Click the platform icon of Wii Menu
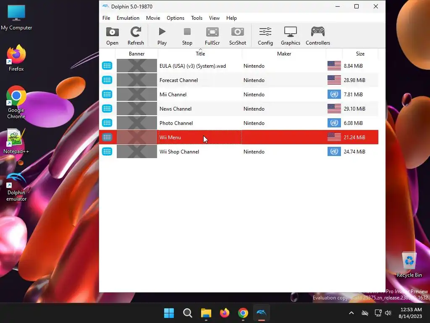The image size is (430, 323). click(x=107, y=137)
